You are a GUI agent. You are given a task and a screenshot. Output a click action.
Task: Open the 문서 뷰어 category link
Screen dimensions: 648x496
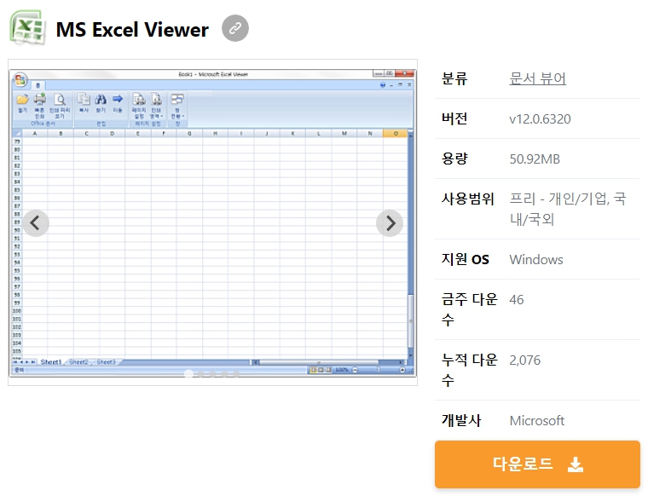[x=537, y=78]
